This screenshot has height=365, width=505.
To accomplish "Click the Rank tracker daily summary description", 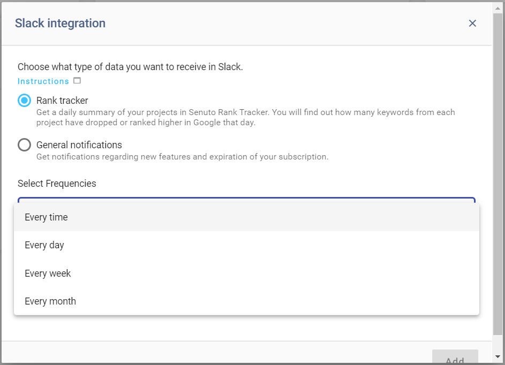I will coord(246,117).
